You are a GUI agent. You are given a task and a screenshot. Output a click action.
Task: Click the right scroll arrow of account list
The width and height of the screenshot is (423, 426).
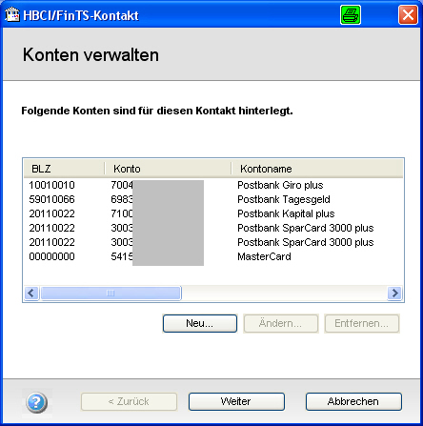pos(394,293)
